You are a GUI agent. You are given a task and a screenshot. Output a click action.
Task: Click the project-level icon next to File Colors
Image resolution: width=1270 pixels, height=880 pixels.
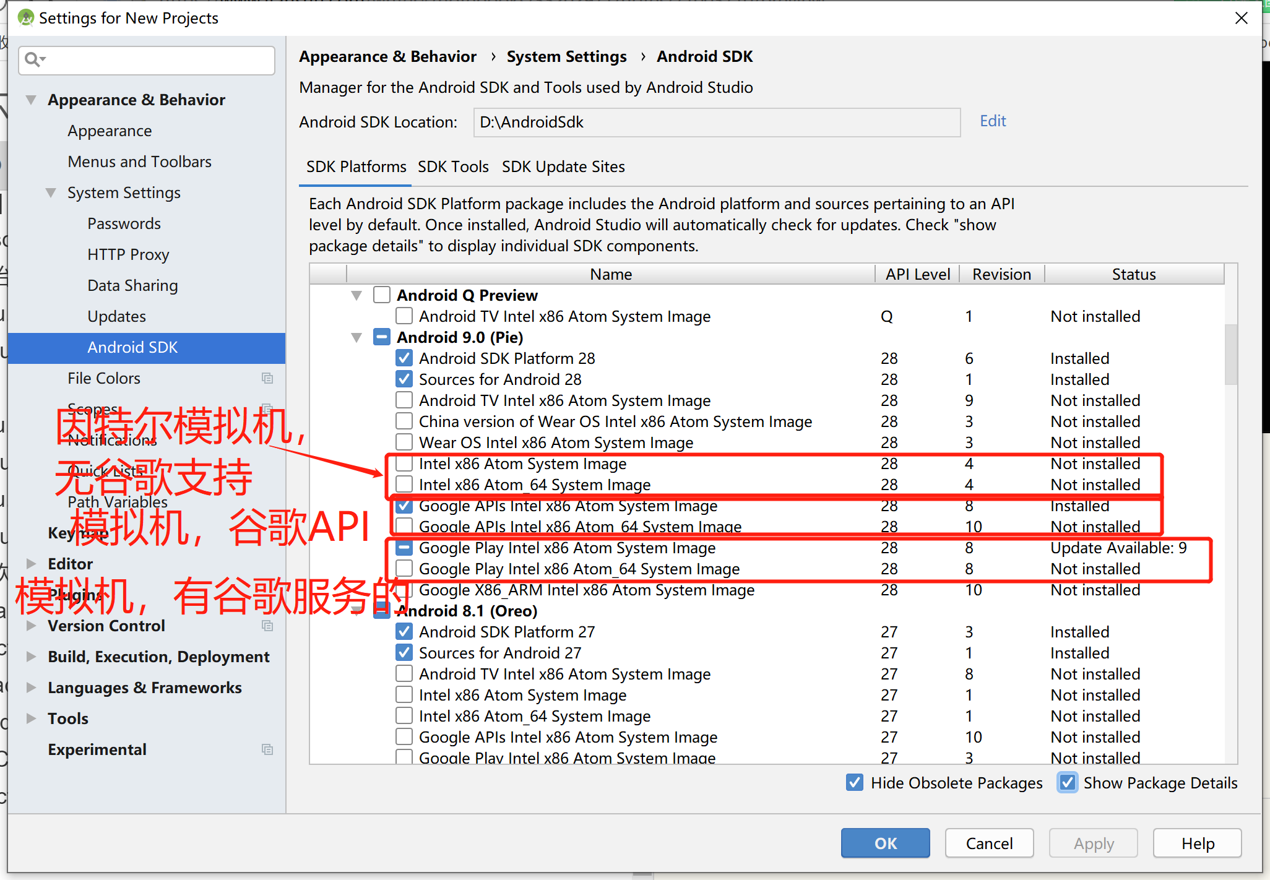click(267, 378)
